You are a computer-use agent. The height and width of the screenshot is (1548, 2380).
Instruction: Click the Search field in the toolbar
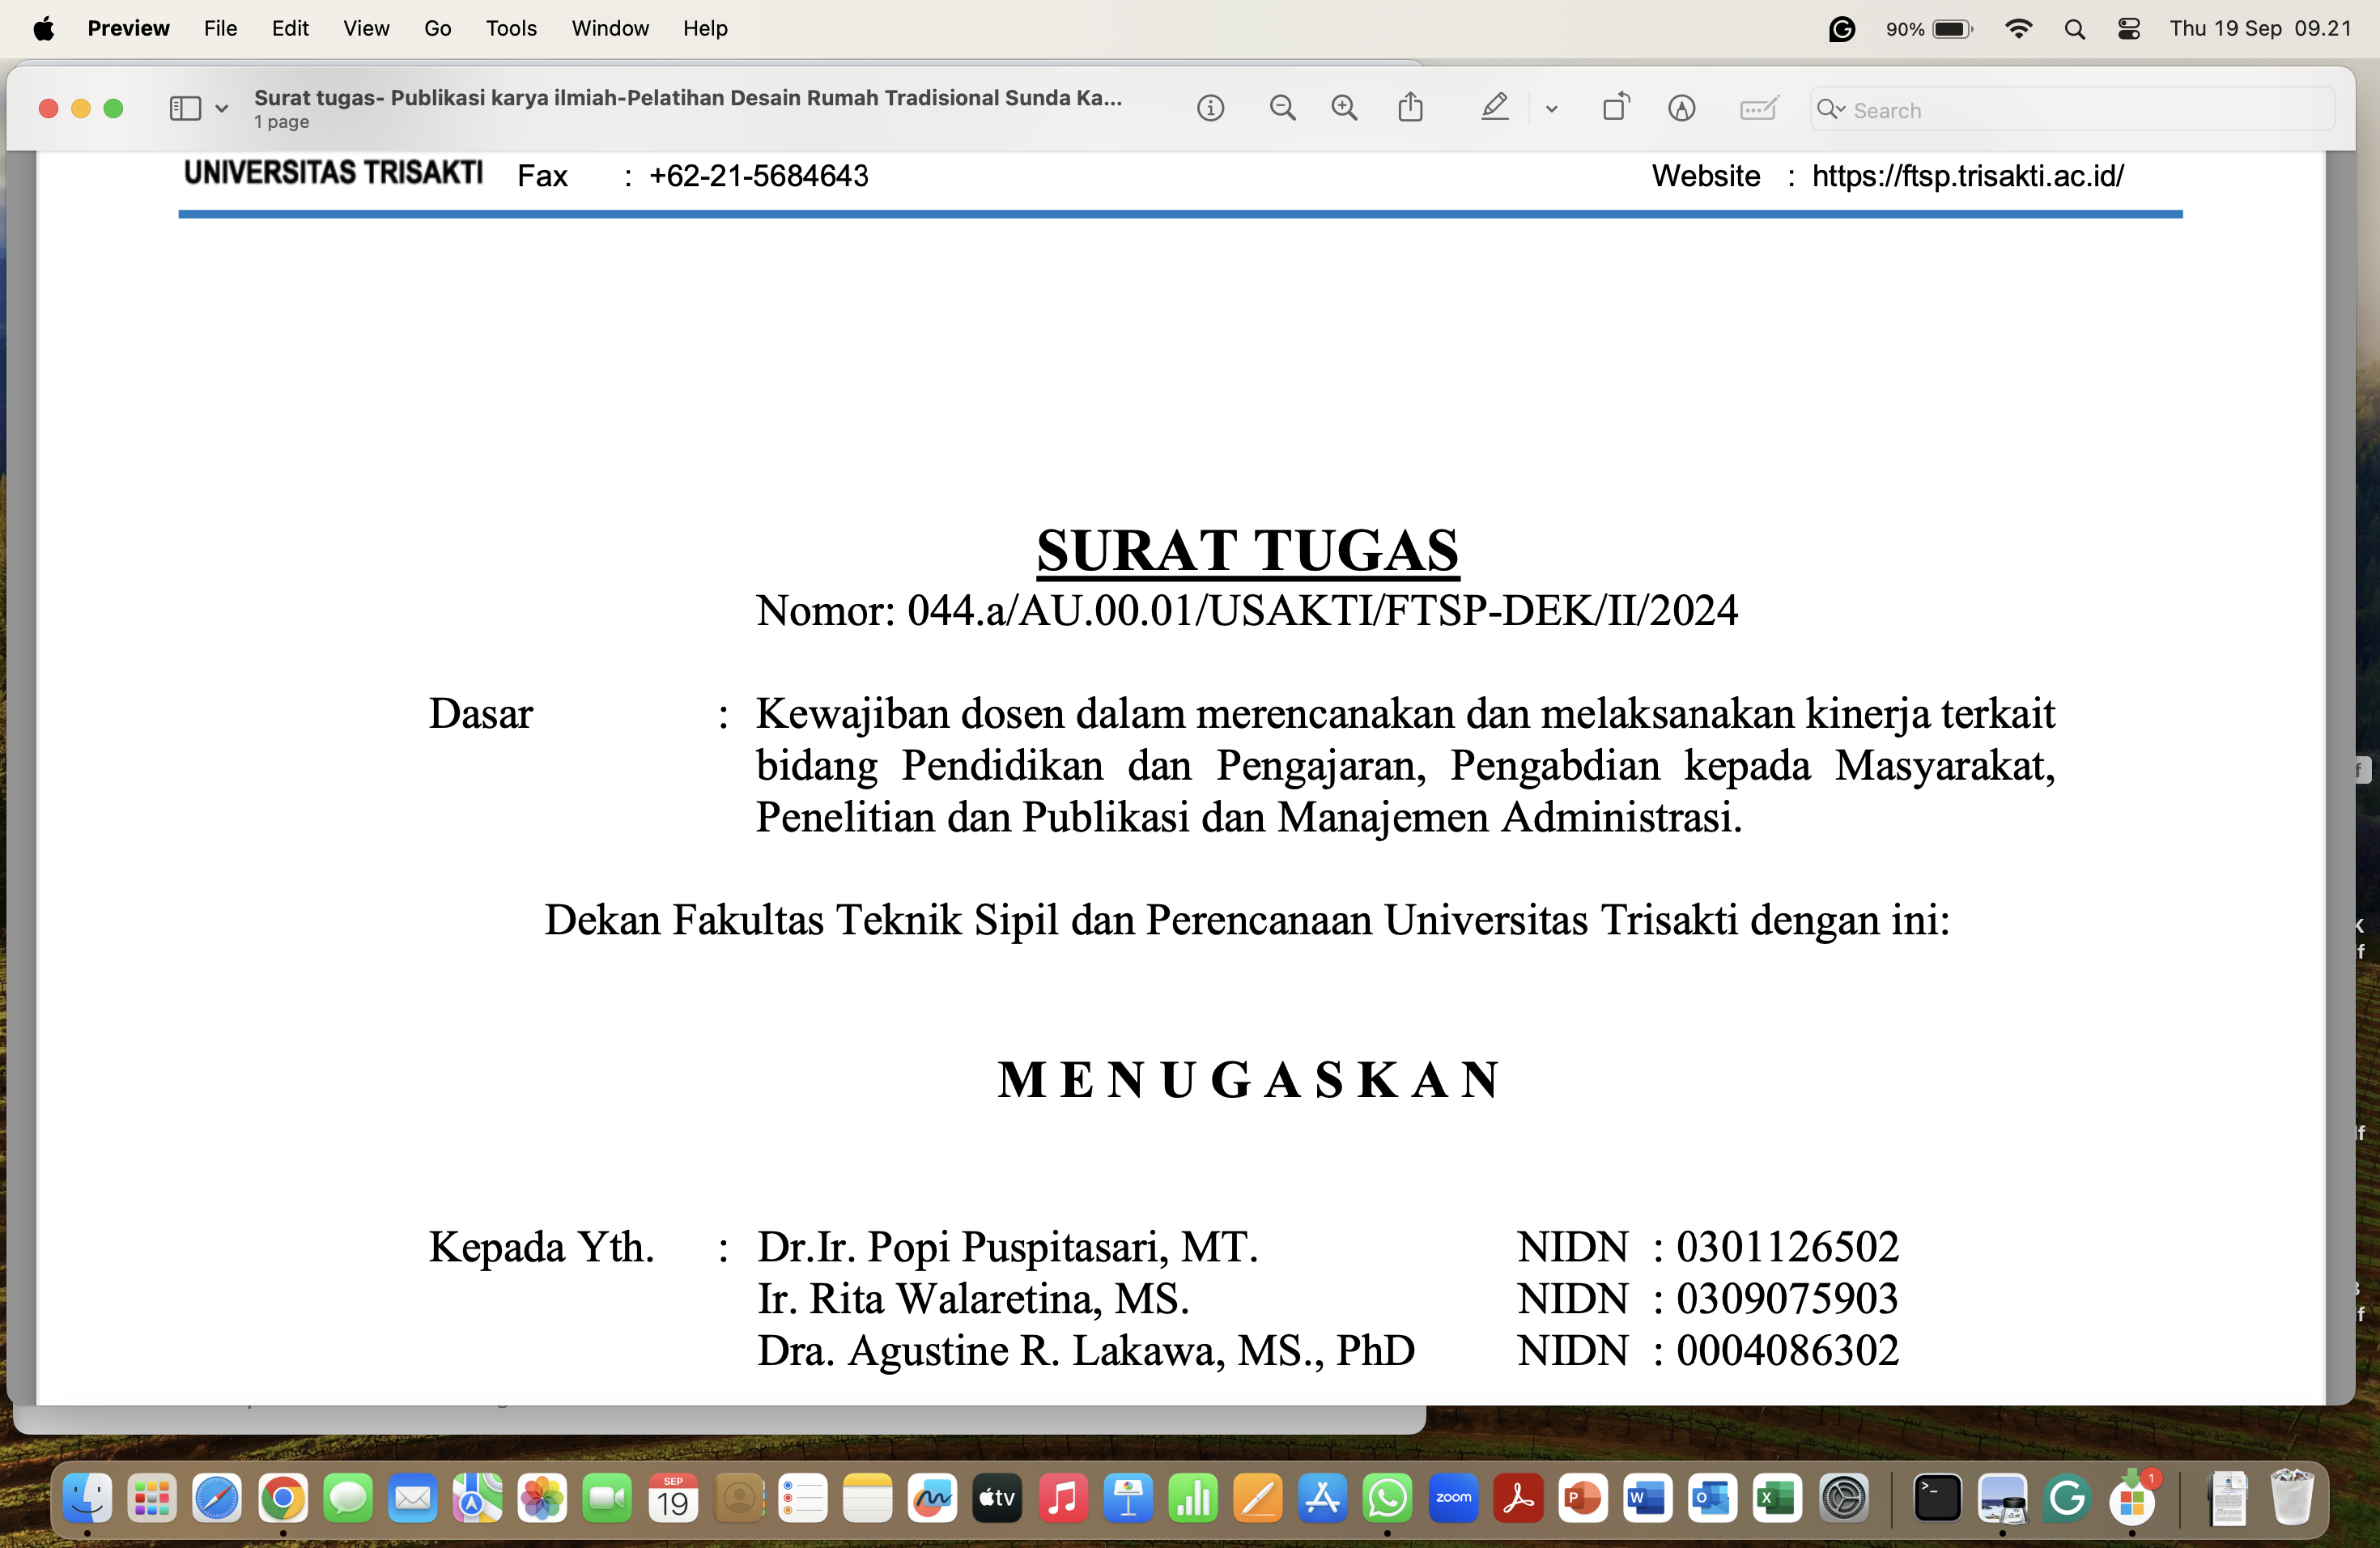[x=2073, y=109]
